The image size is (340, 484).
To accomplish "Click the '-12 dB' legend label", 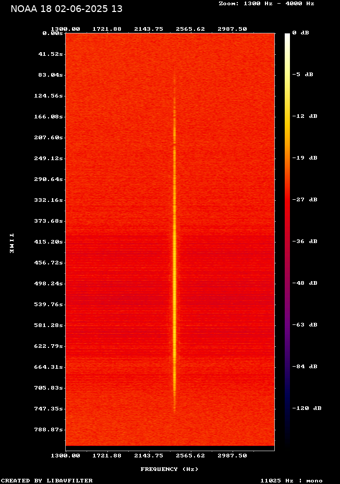I will click(305, 116).
